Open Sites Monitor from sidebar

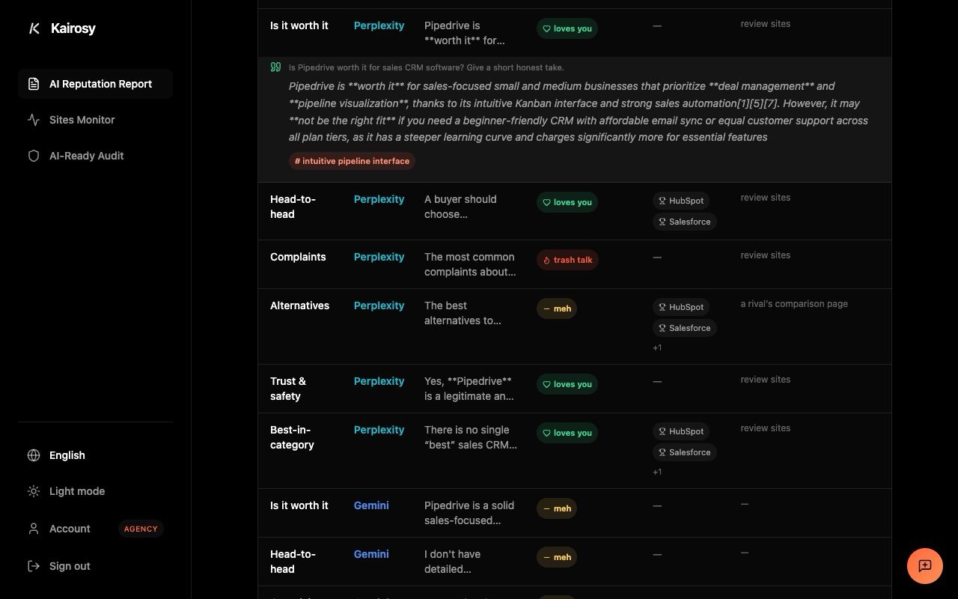tap(95, 120)
